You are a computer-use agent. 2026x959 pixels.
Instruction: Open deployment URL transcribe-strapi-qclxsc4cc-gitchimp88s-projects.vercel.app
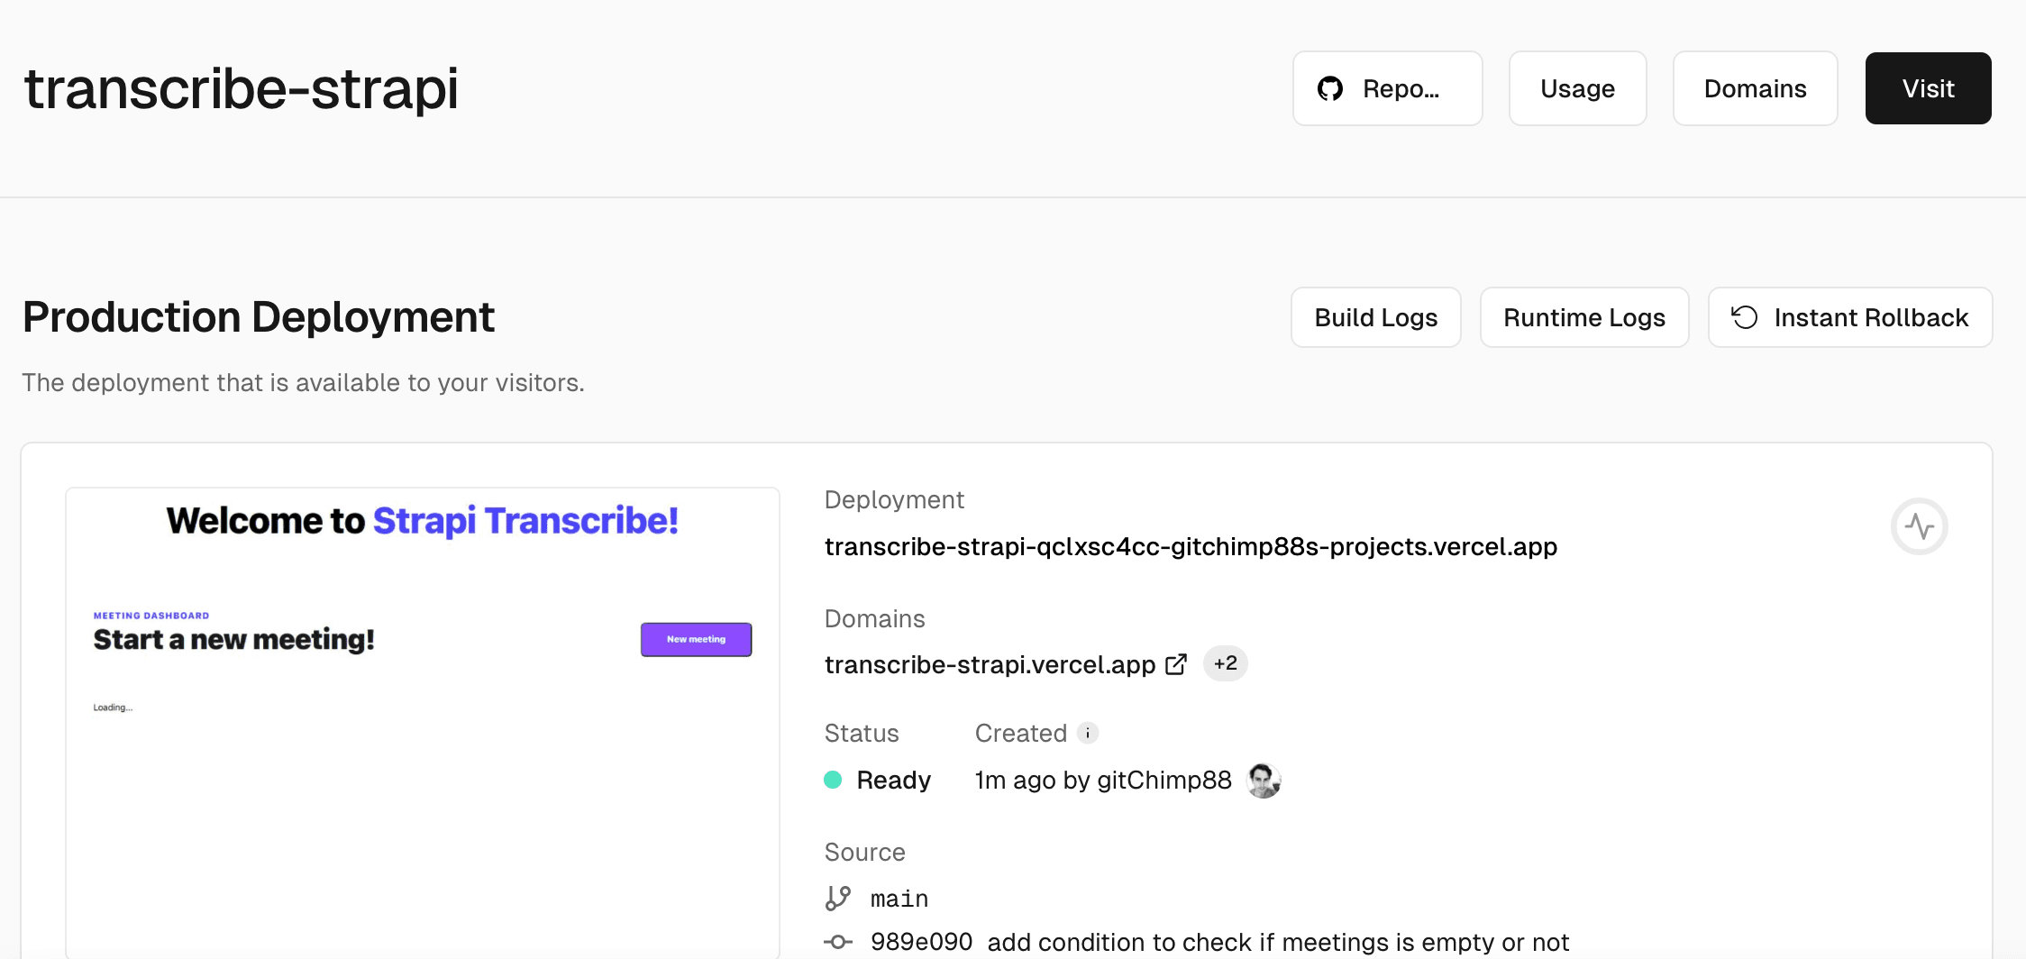(1191, 546)
